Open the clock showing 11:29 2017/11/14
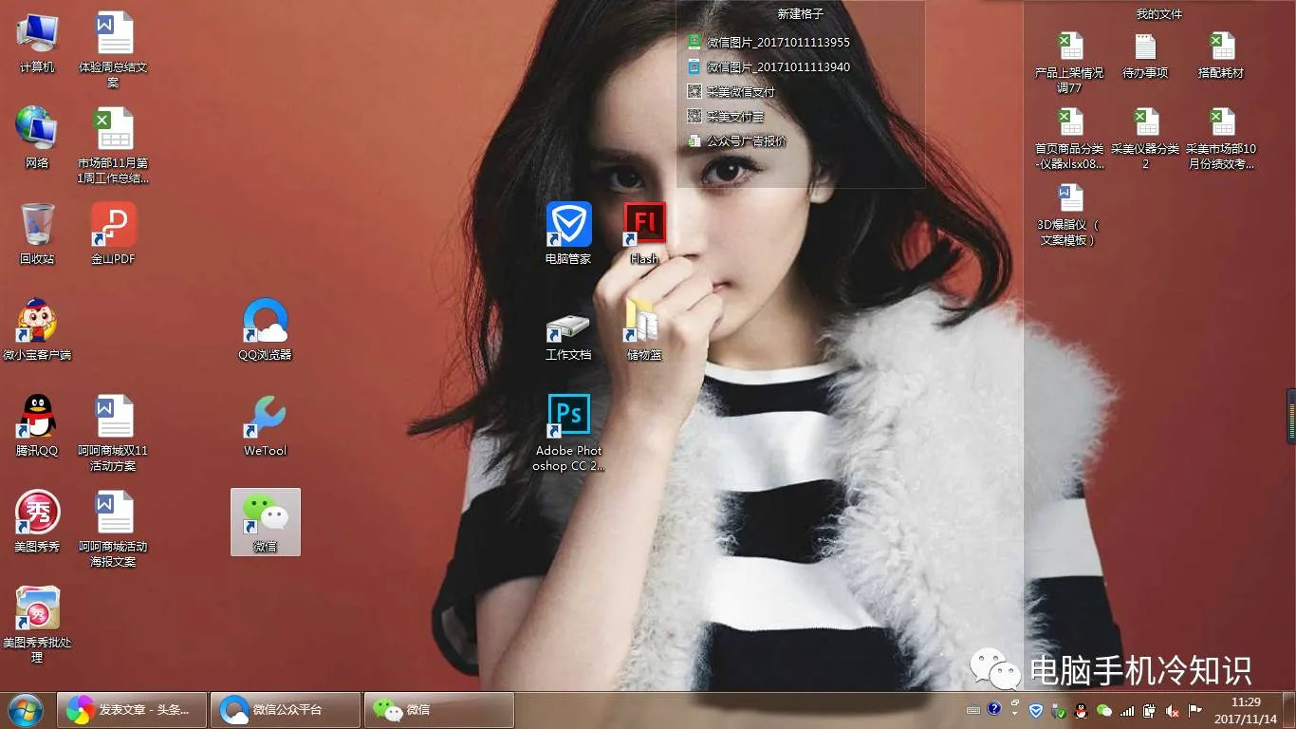 1246,710
